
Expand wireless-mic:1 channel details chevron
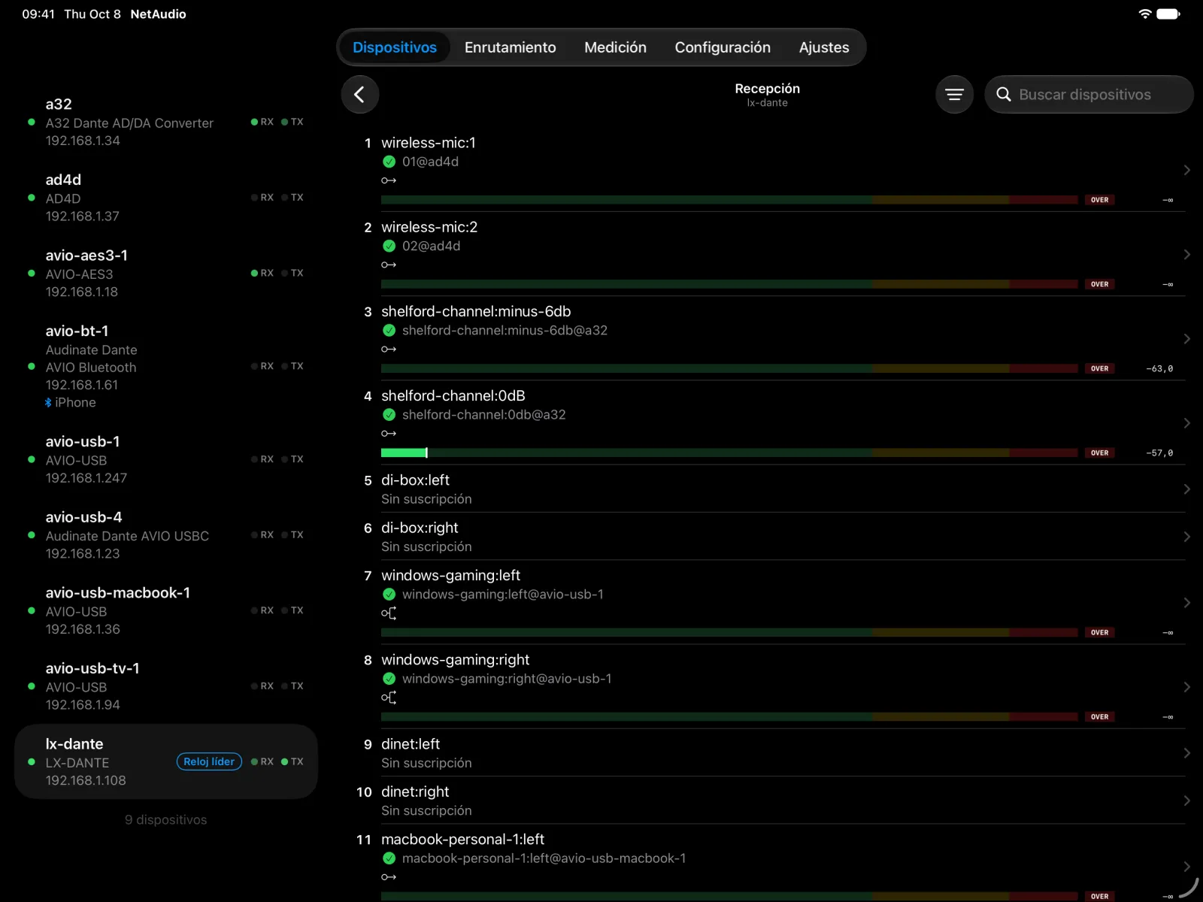(1186, 171)
